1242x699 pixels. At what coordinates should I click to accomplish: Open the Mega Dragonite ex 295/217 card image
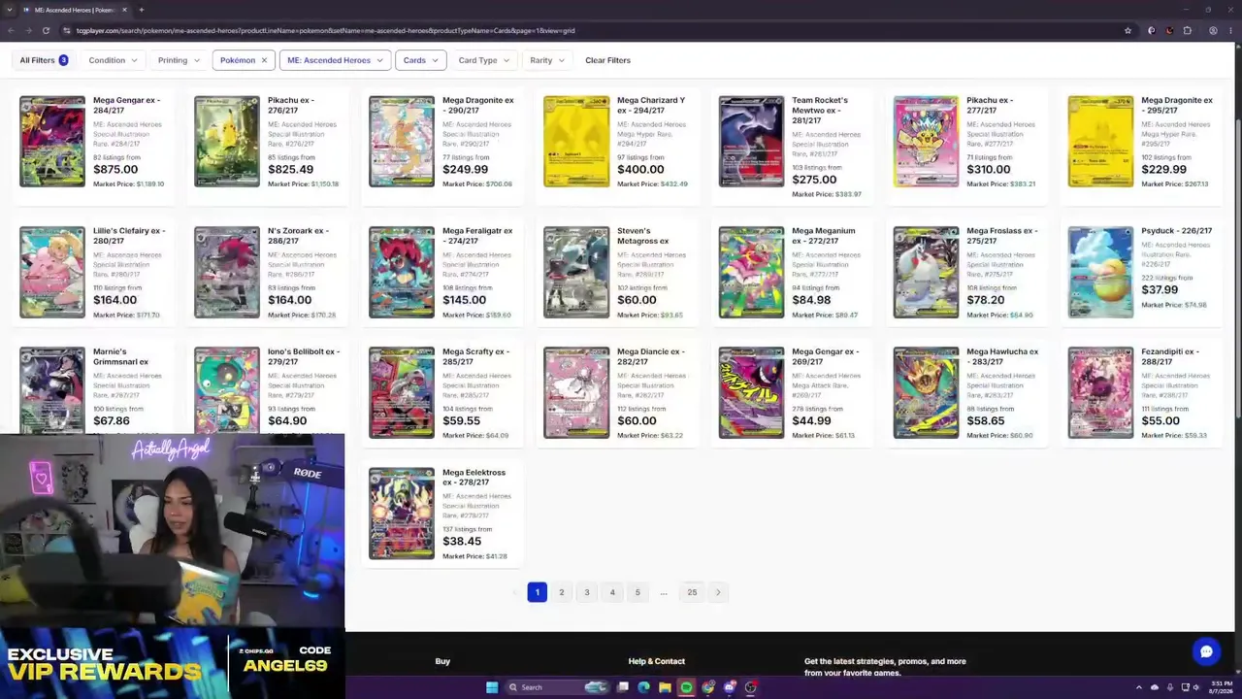click(1100, 141)
